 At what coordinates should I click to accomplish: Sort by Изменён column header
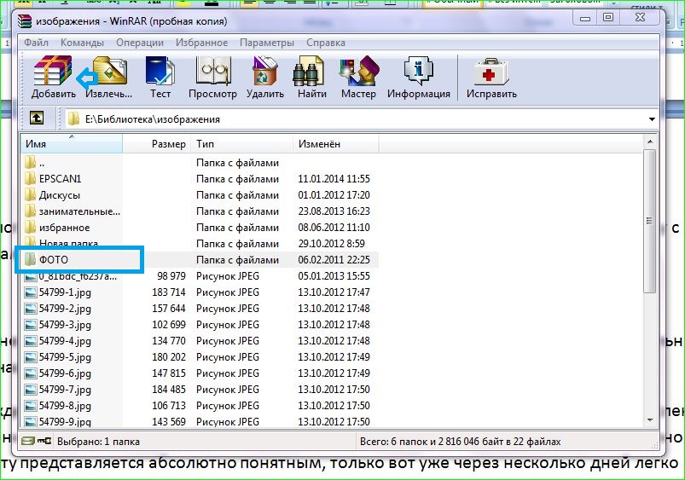(335, 144)
